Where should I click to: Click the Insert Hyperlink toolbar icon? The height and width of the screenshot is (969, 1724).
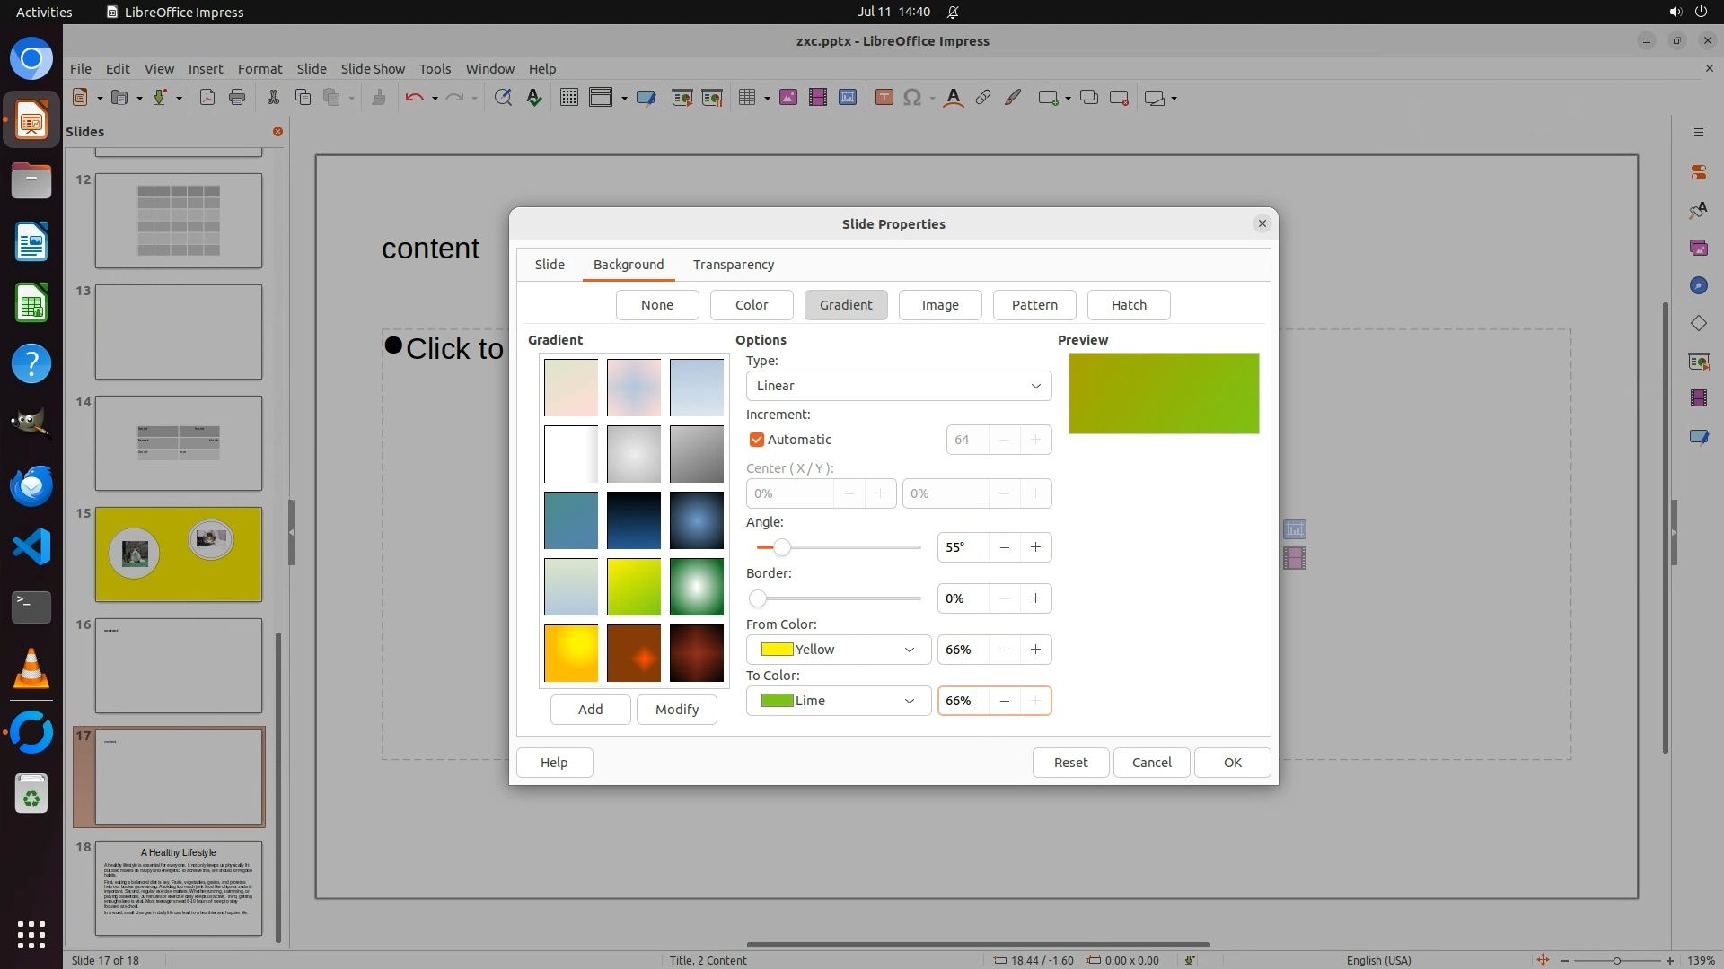tap(983, 98)
